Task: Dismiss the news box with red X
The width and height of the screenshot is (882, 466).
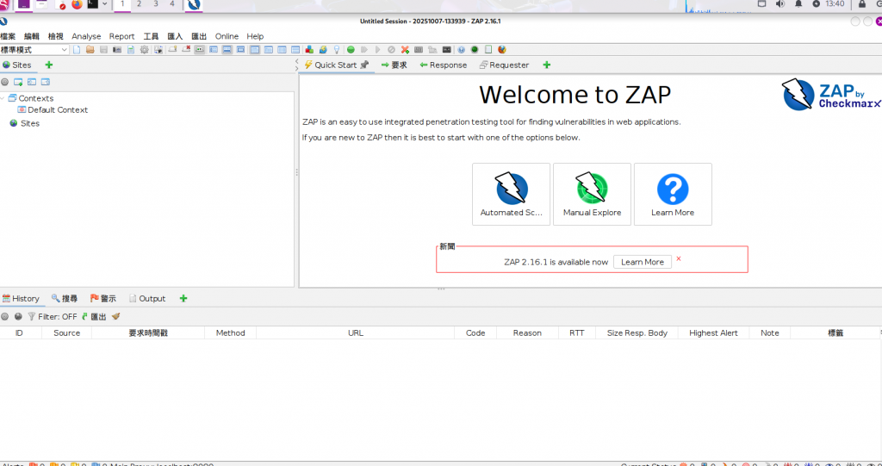Action: [x=679, y=259]
